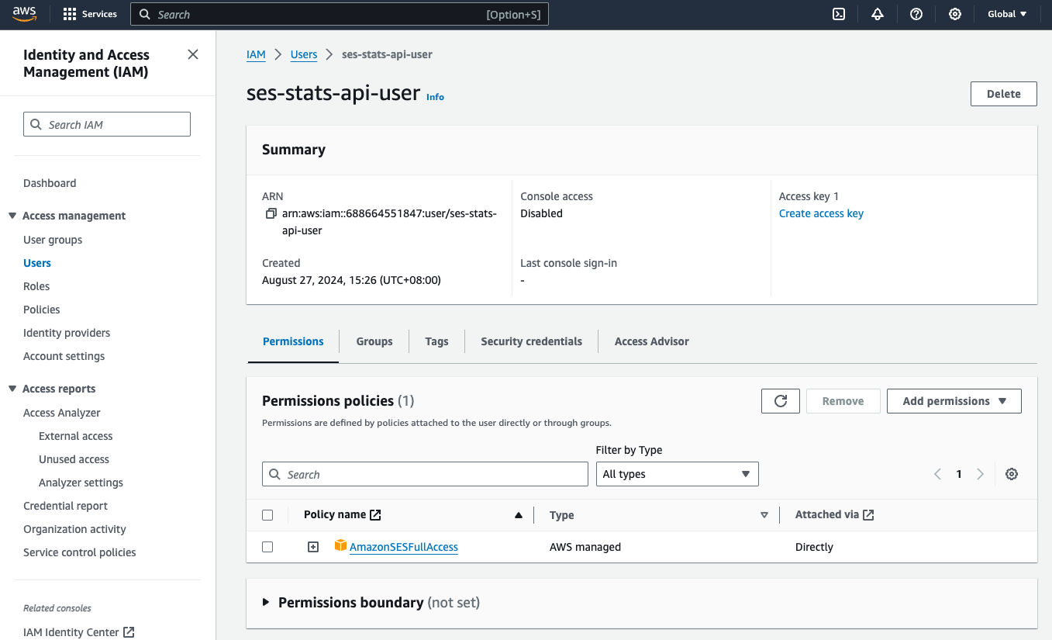This screenshot has width=1052, height=640.
Task: Go to next policies page
Action: [981, 474]
